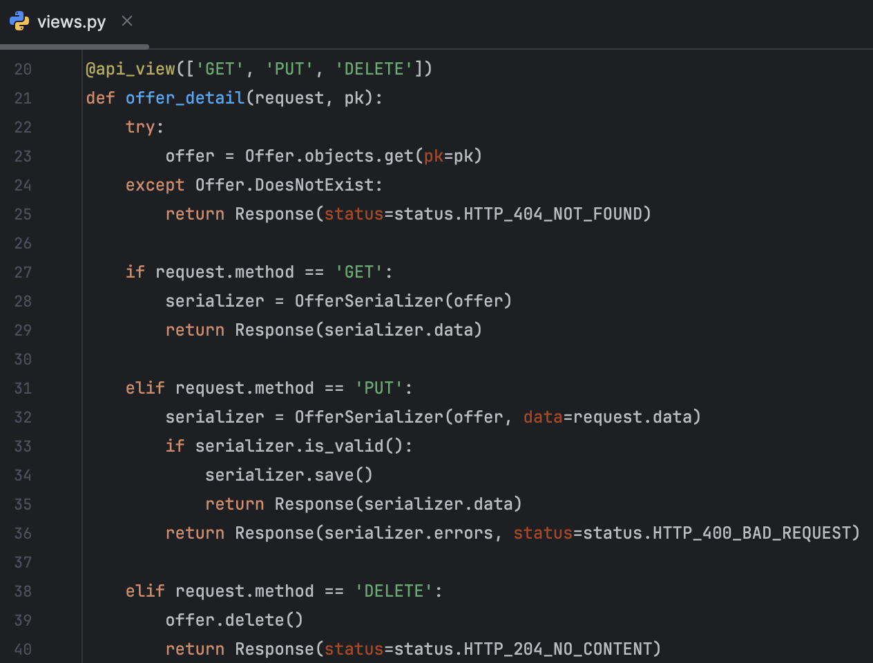Click the Python file icon on the tab
The width and height of the screenshot is (873, 663).
pos(19,21)
